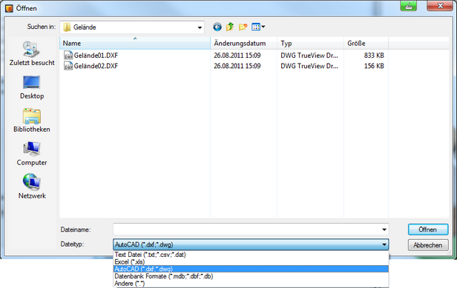Image resolution: width=457 pixels, height=288 pixels.
Task: Open Computer location
Action: point(32,153)
